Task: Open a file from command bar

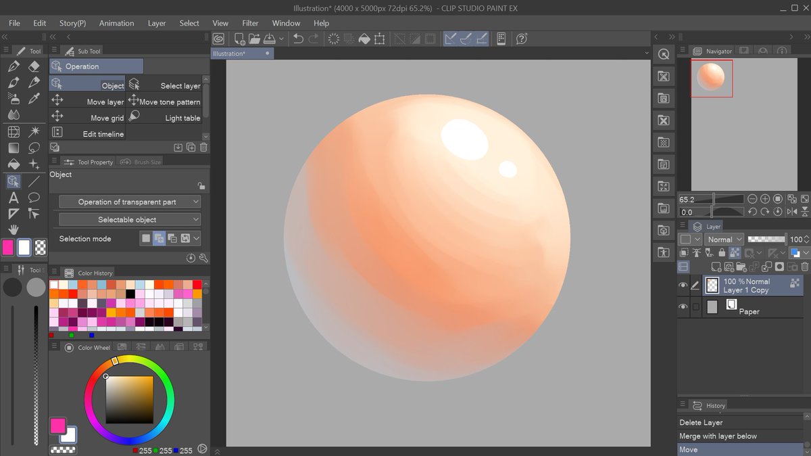Action: 254,39
